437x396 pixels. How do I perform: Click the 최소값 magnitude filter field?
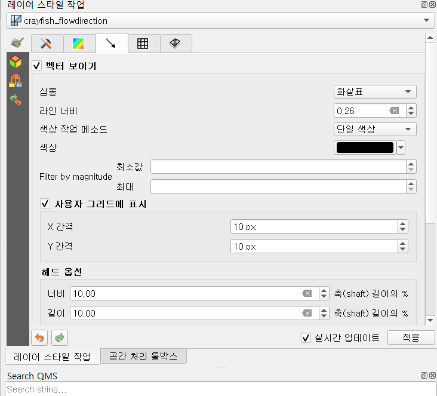pyautogui.click(x=278, y=167)
